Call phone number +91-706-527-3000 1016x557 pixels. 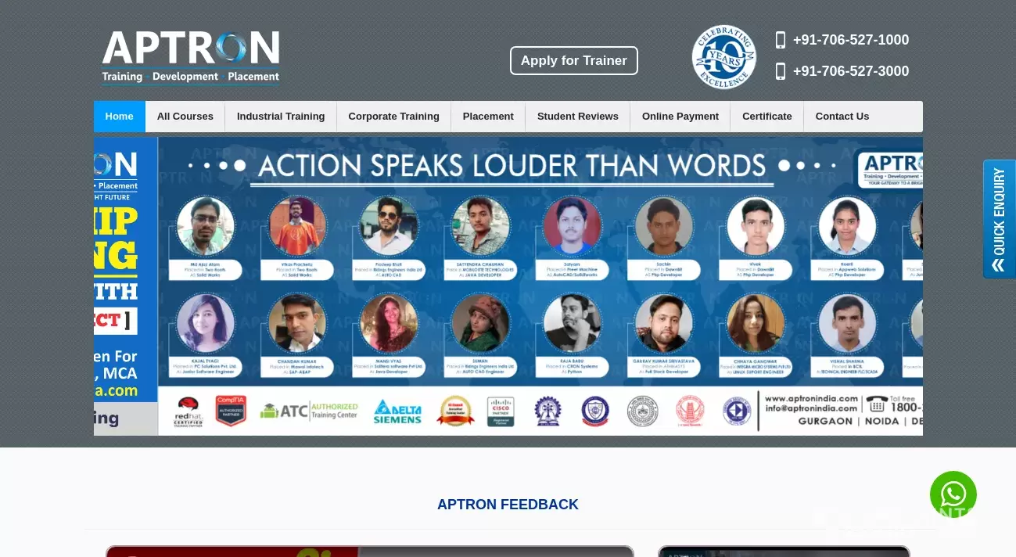tap(851, 71)
